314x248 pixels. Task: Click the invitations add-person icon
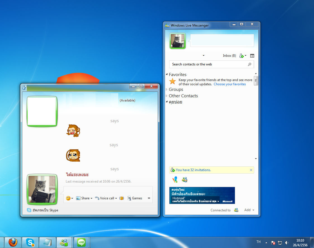[173, 170]
